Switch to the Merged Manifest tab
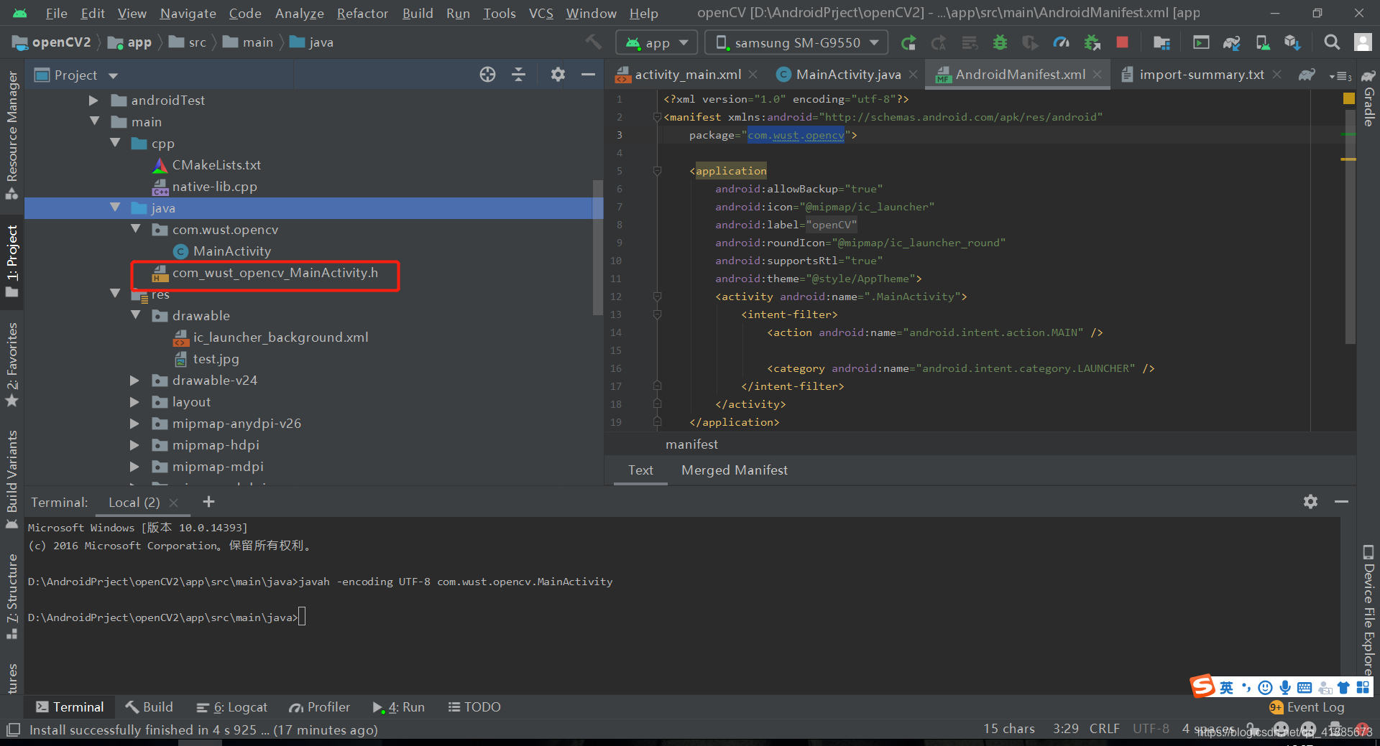 point(734,470)
